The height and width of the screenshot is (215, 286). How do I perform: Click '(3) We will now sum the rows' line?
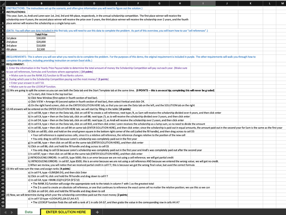pos(38,169)
